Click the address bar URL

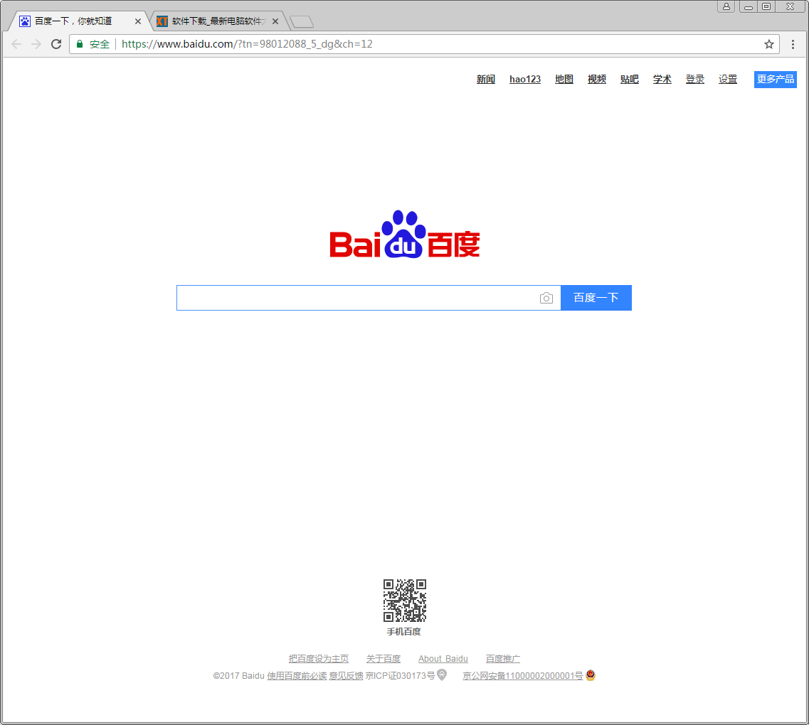tap(247, 44)
